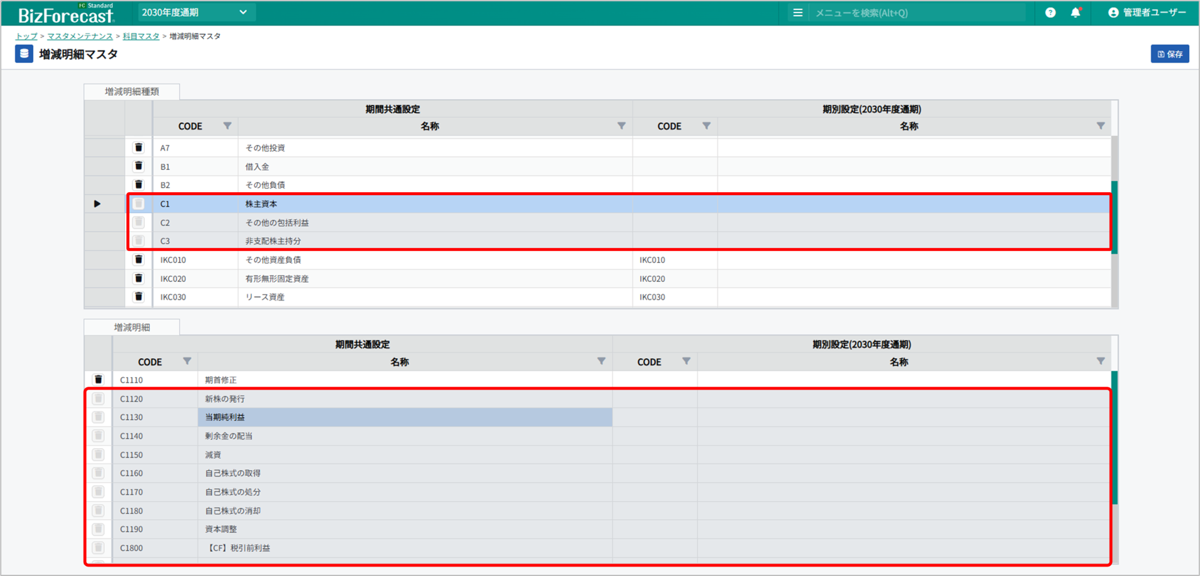Click the 保存 button
The image size is (1200, 576).
pyautogui.click(x=1169, y=54)
